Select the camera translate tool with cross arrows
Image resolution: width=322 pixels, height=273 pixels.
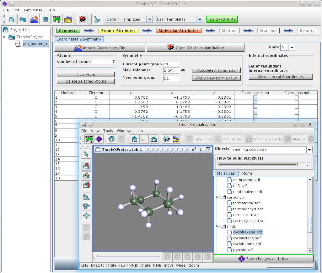point(86,175)
